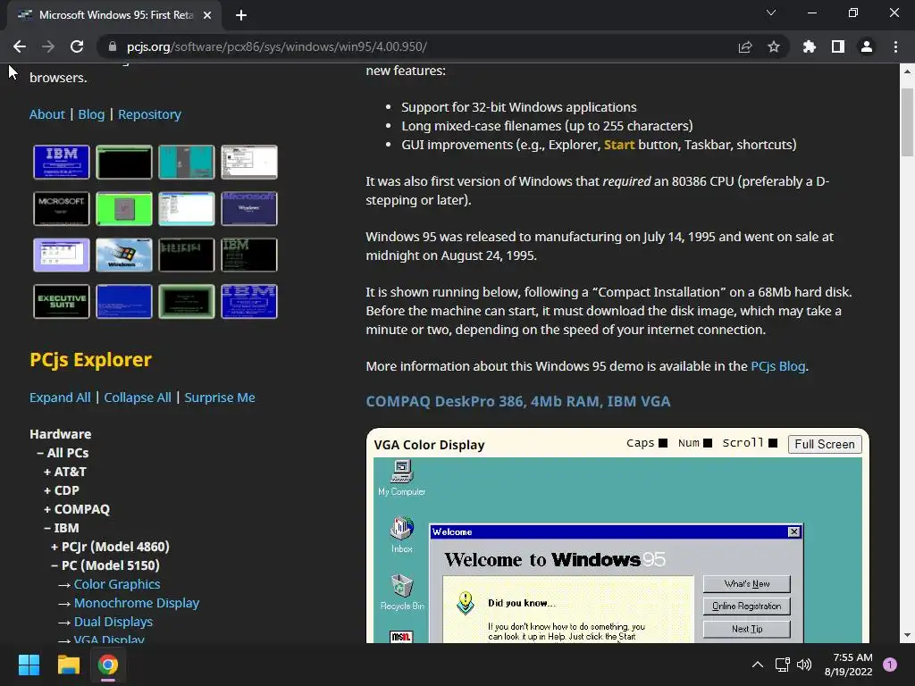
Task: View site security lock info
Action: pyautogui.click(x=113, y=46)
